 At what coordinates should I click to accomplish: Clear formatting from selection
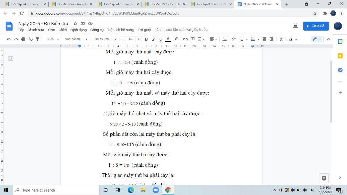(281, 39)
